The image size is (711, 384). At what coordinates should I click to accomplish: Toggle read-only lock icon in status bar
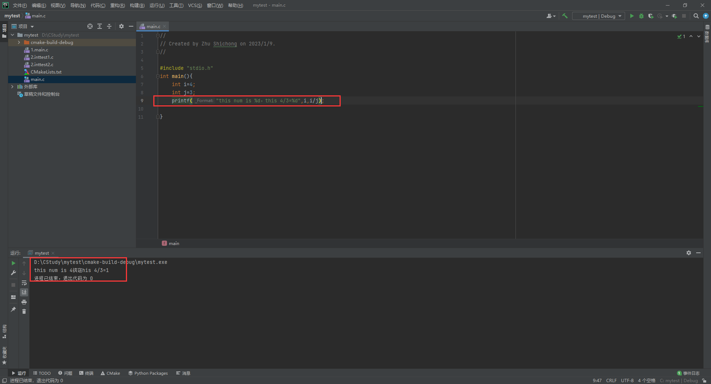pos(704,380)
